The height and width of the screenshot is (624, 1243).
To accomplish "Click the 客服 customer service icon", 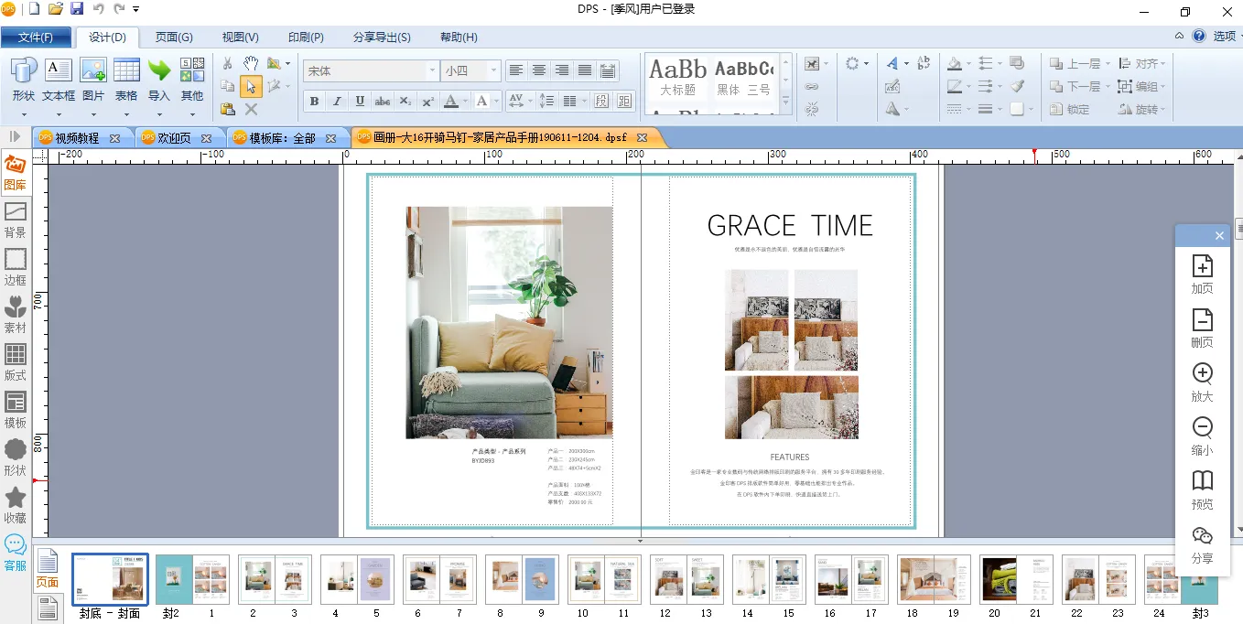I will pos(16,552).
